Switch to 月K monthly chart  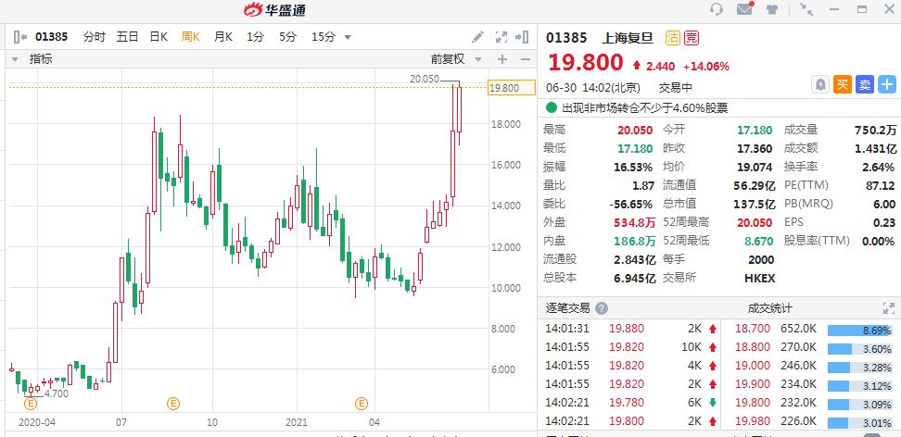(223, 37)
